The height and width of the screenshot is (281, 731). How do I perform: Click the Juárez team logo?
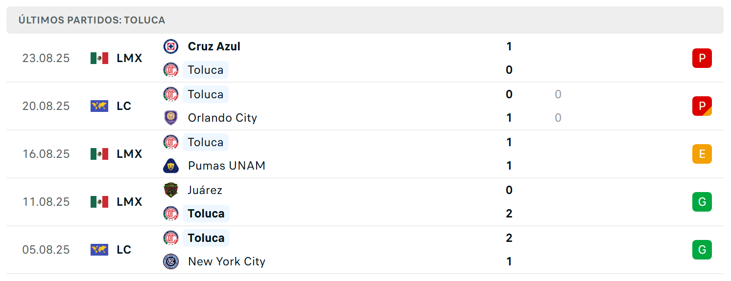[171, 190]
